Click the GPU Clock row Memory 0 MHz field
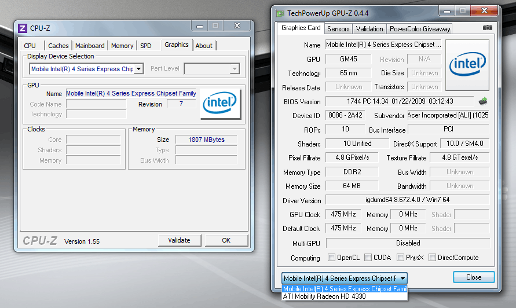 (408, 214)
